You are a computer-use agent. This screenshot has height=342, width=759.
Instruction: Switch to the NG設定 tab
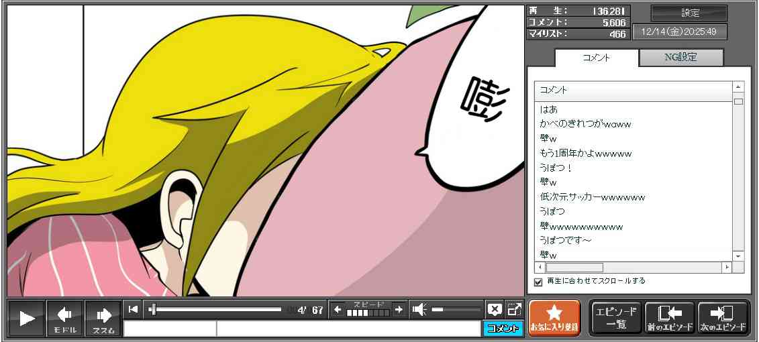click(680, 58)
